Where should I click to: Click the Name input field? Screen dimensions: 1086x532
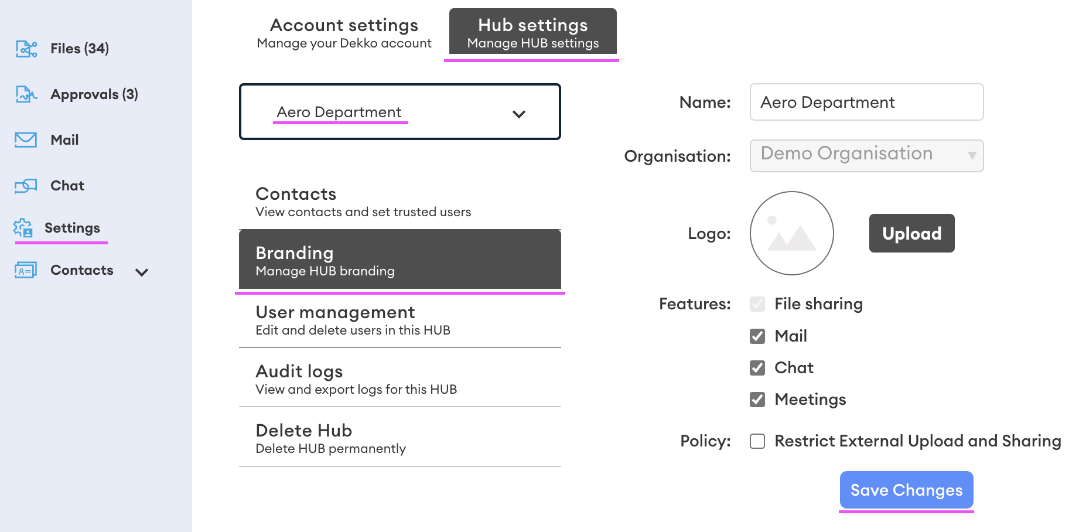point(867,102)
